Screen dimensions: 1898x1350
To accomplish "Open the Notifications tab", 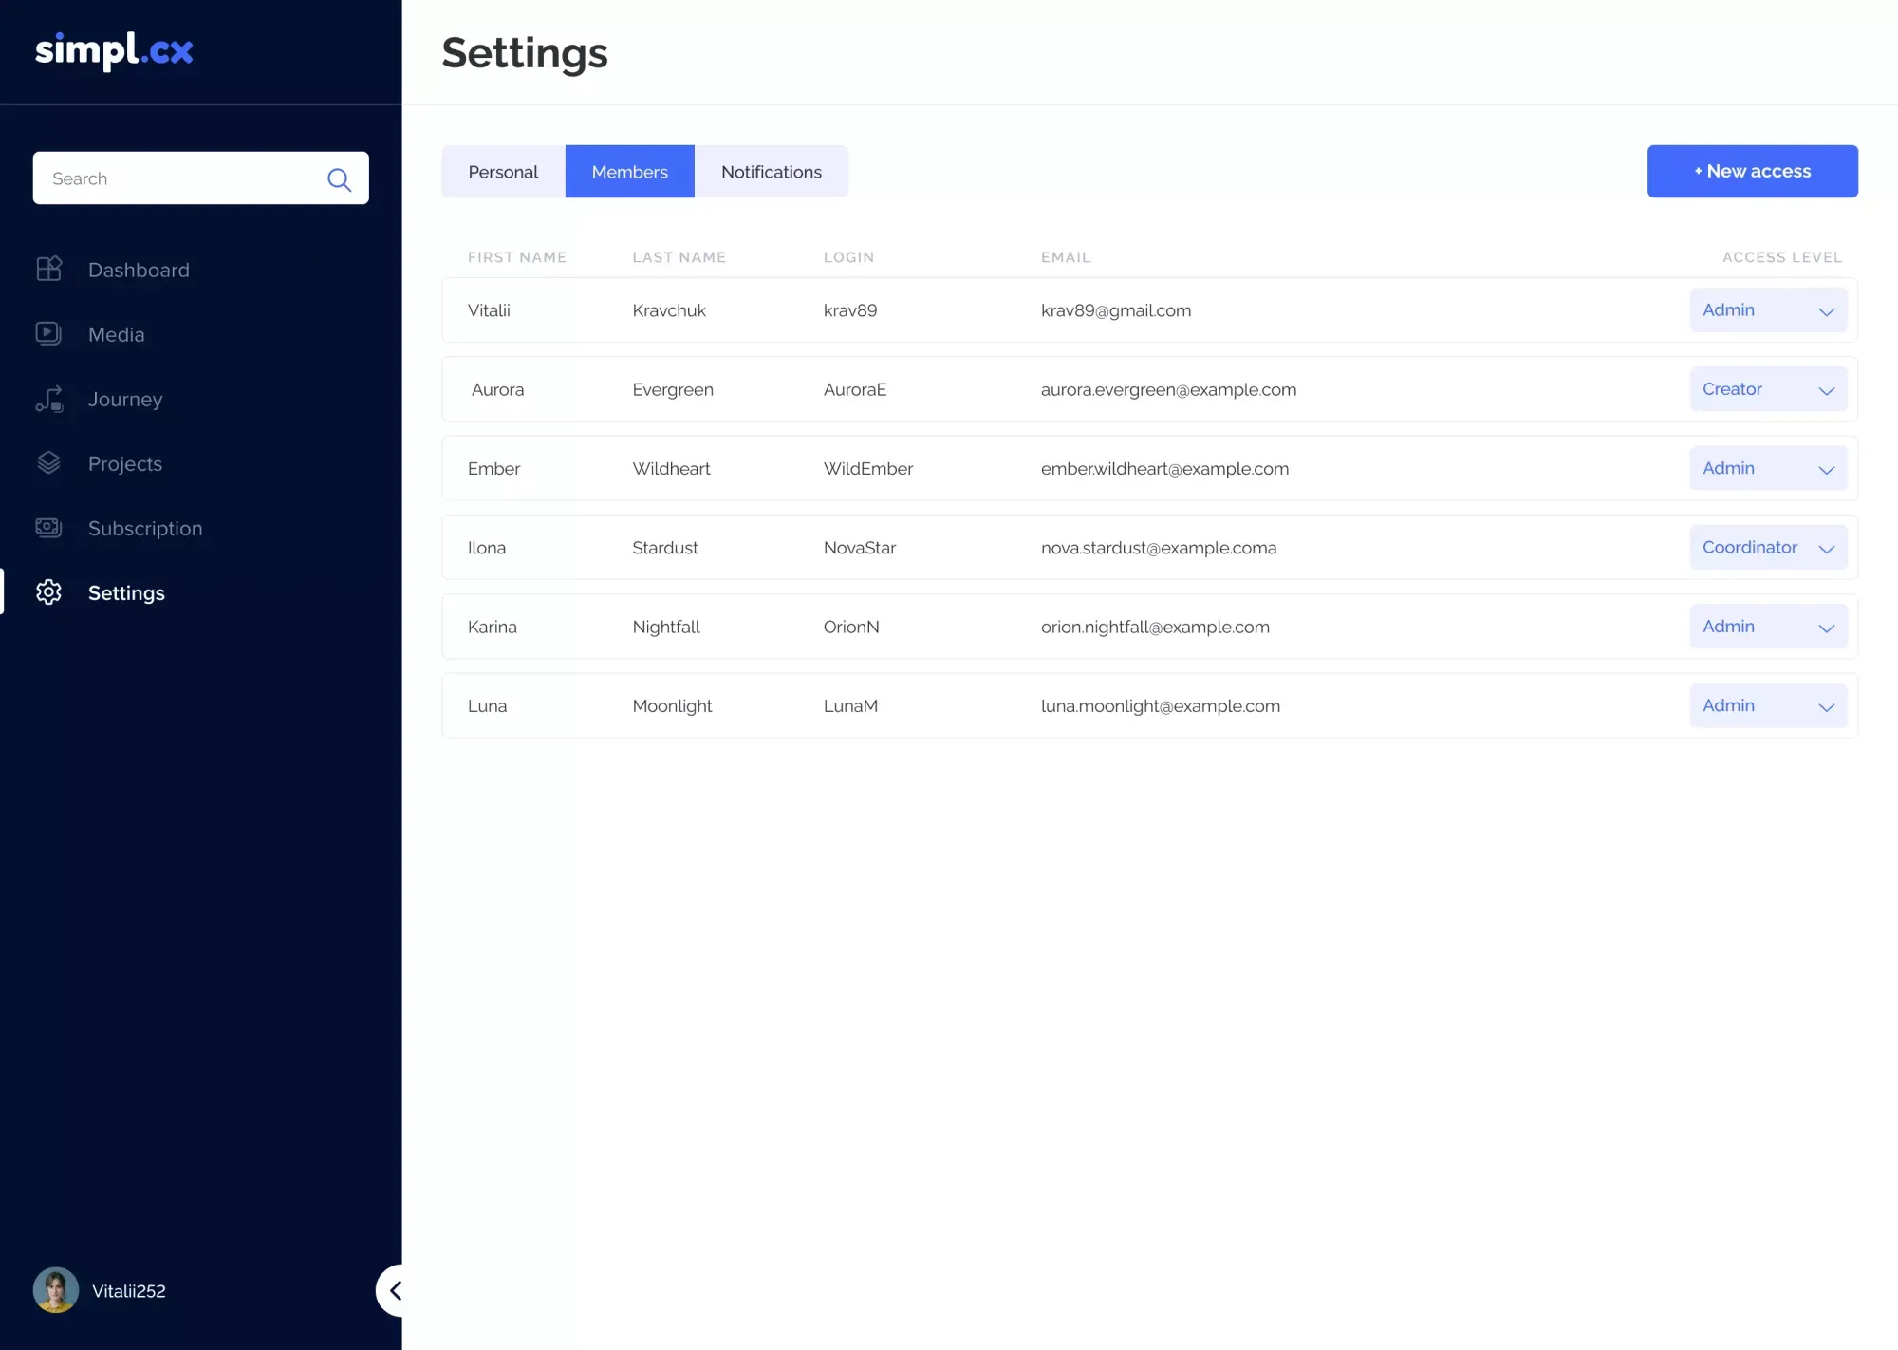I will click(x=771, y=171).
